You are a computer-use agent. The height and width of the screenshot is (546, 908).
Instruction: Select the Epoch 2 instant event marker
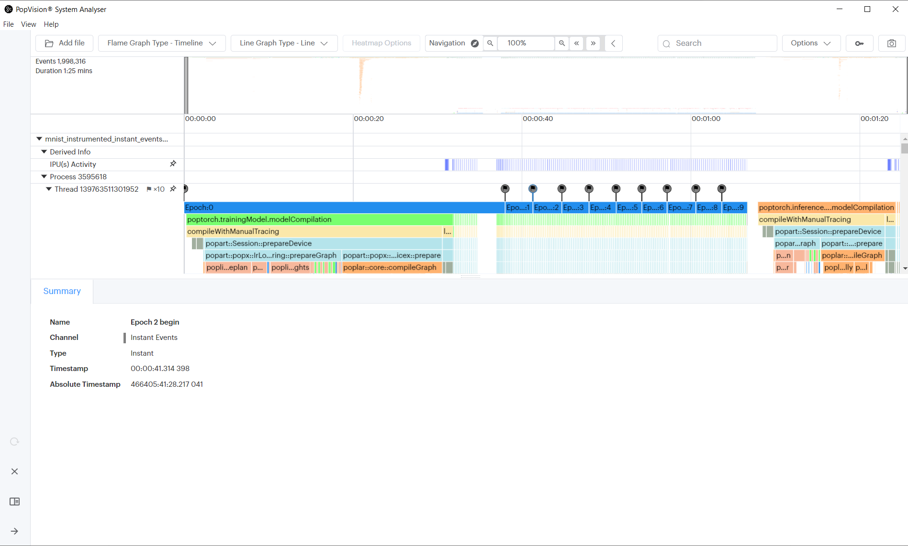[x=533, y=188]
